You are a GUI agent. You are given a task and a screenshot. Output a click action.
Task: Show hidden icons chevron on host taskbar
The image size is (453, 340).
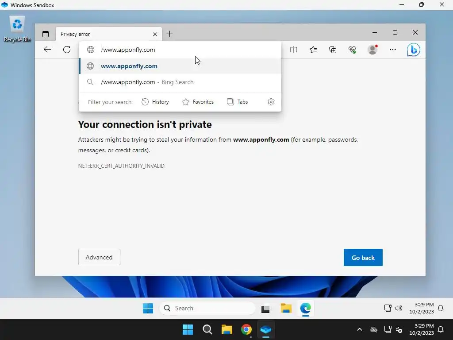tap(360, 329)
